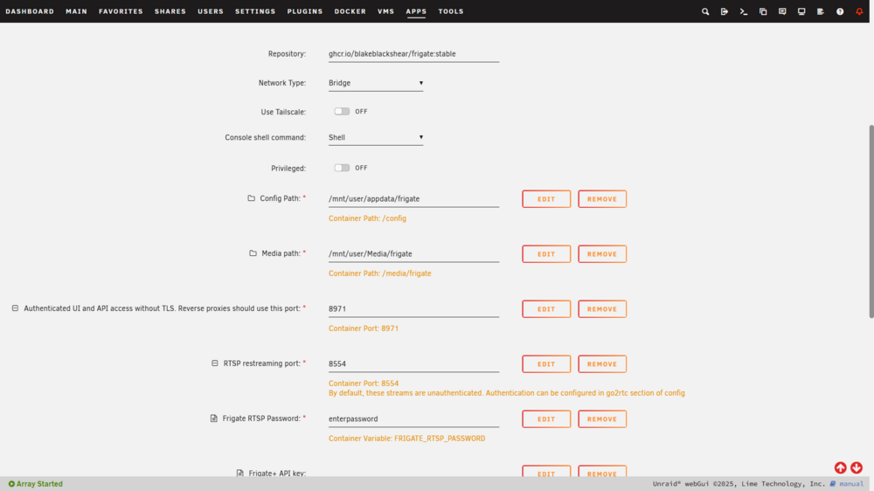This screenshot has width=874, height=491.
Task: Open the Console shell command dropdown
Action: [x=376, y=138]
